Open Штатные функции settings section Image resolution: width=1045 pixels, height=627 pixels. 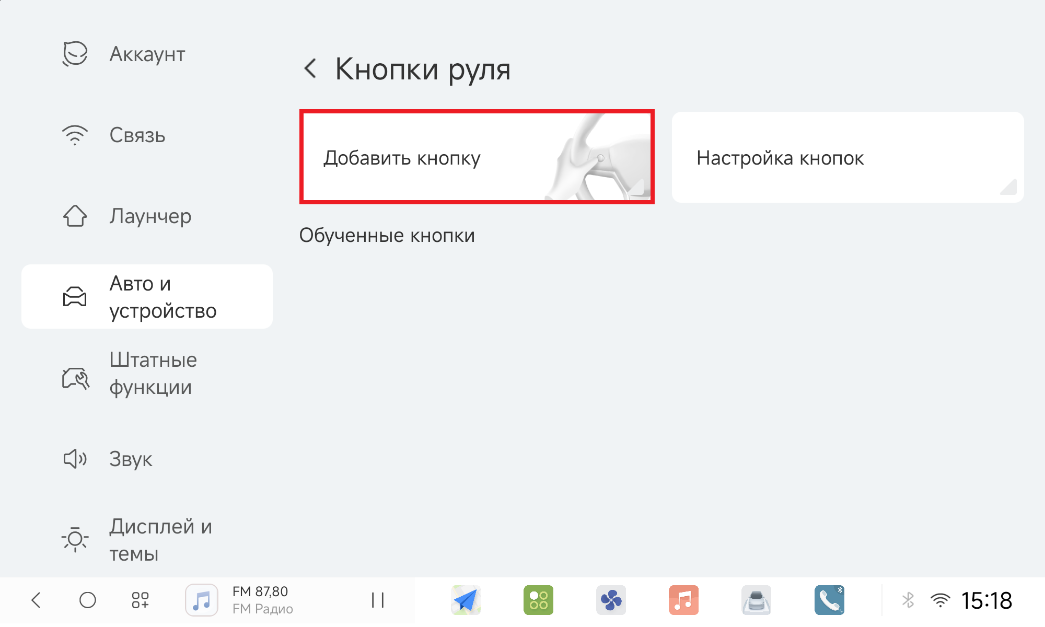[x=147, y=374]
